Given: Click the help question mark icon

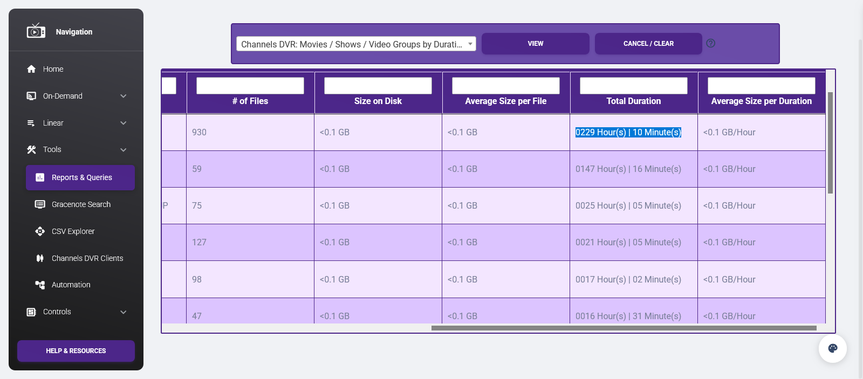Looking at the screenshot, I should click(710, 43).
